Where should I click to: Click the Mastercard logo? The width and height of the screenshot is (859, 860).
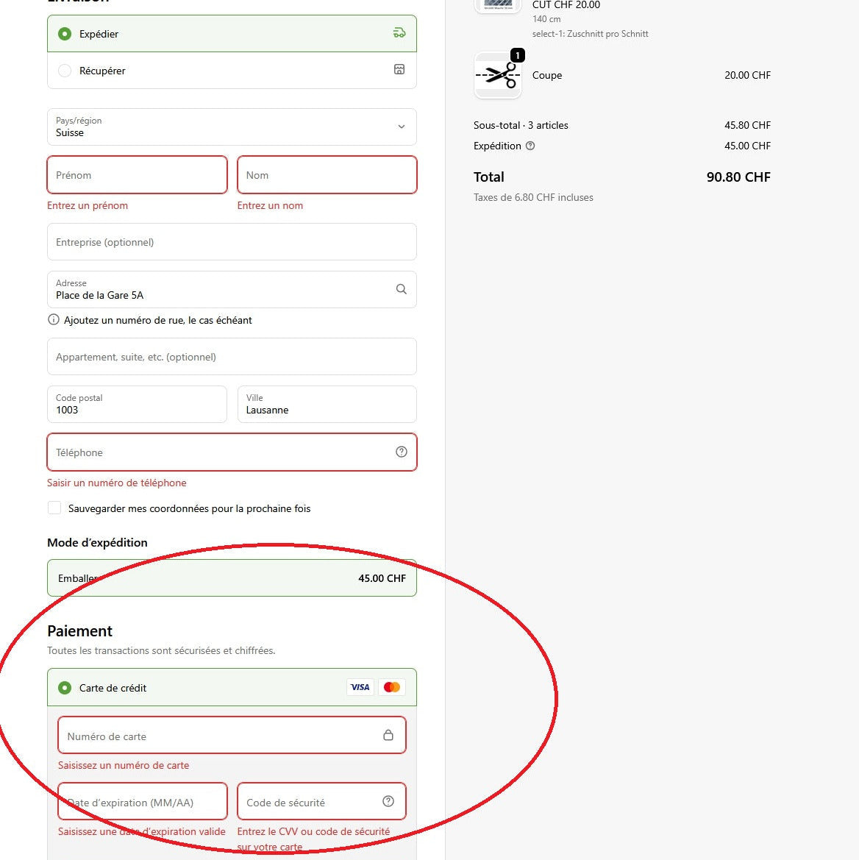tap(392, 687)
